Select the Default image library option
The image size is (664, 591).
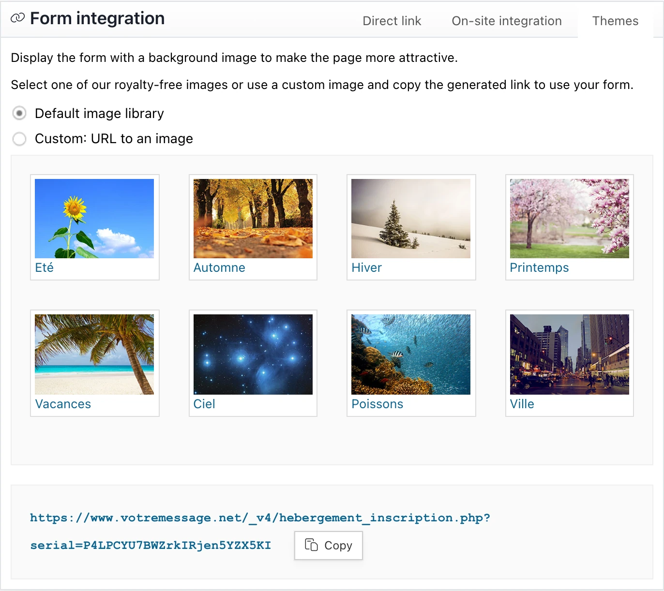coord(19,113)
